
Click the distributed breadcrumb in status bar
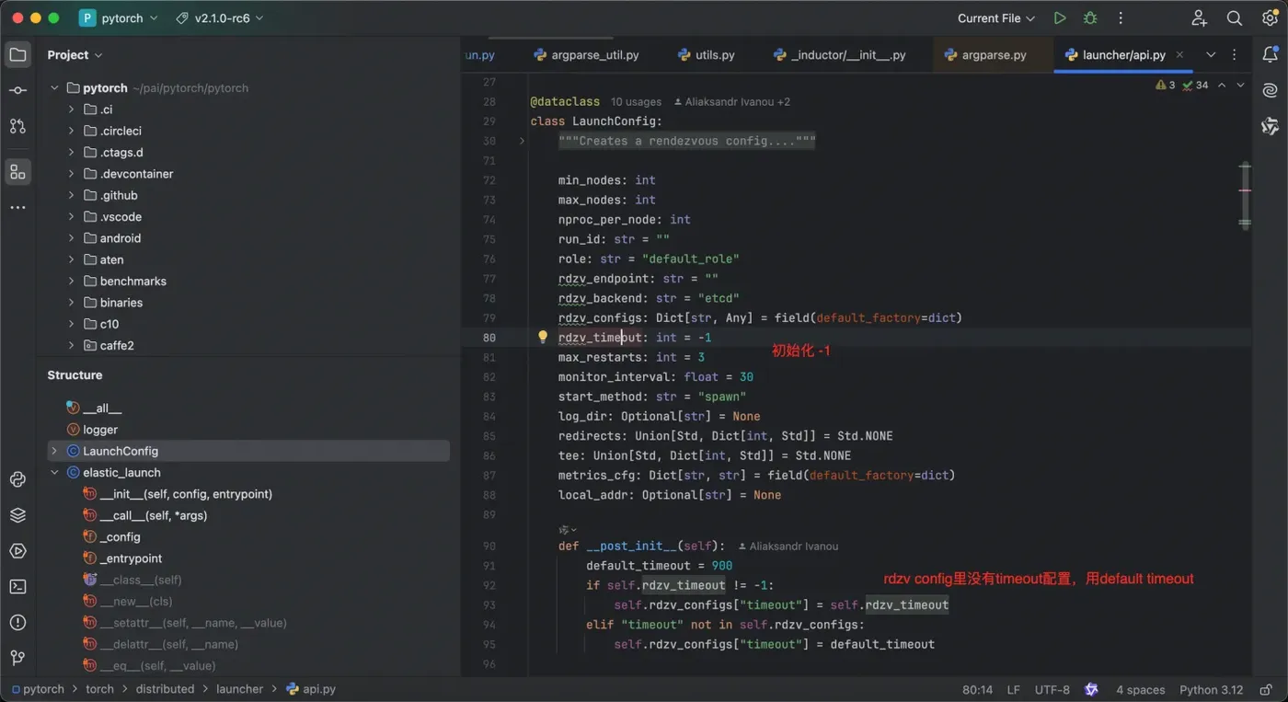tap(166, 689)
